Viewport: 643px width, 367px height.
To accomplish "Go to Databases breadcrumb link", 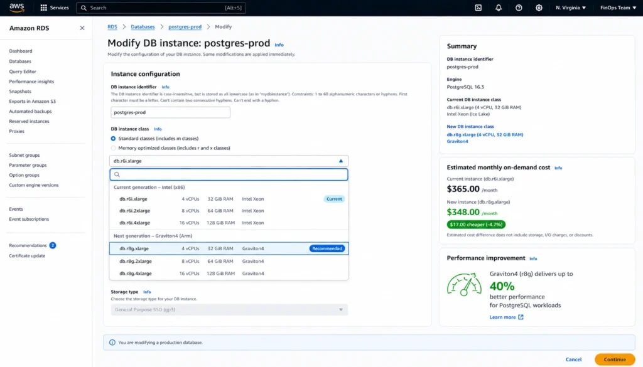I will coord(143,26).
